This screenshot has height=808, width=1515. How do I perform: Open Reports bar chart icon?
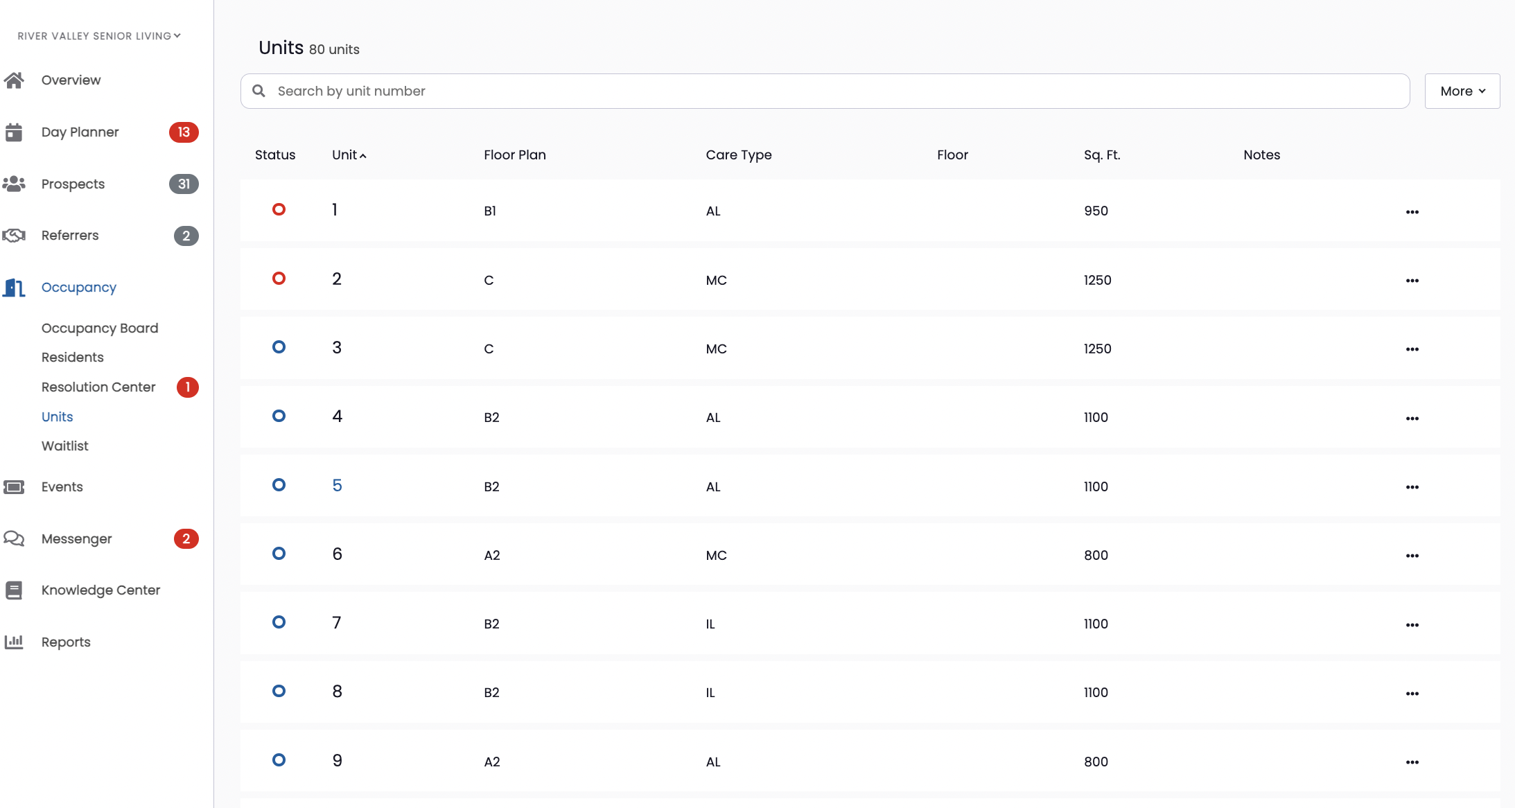coord(14,642)
